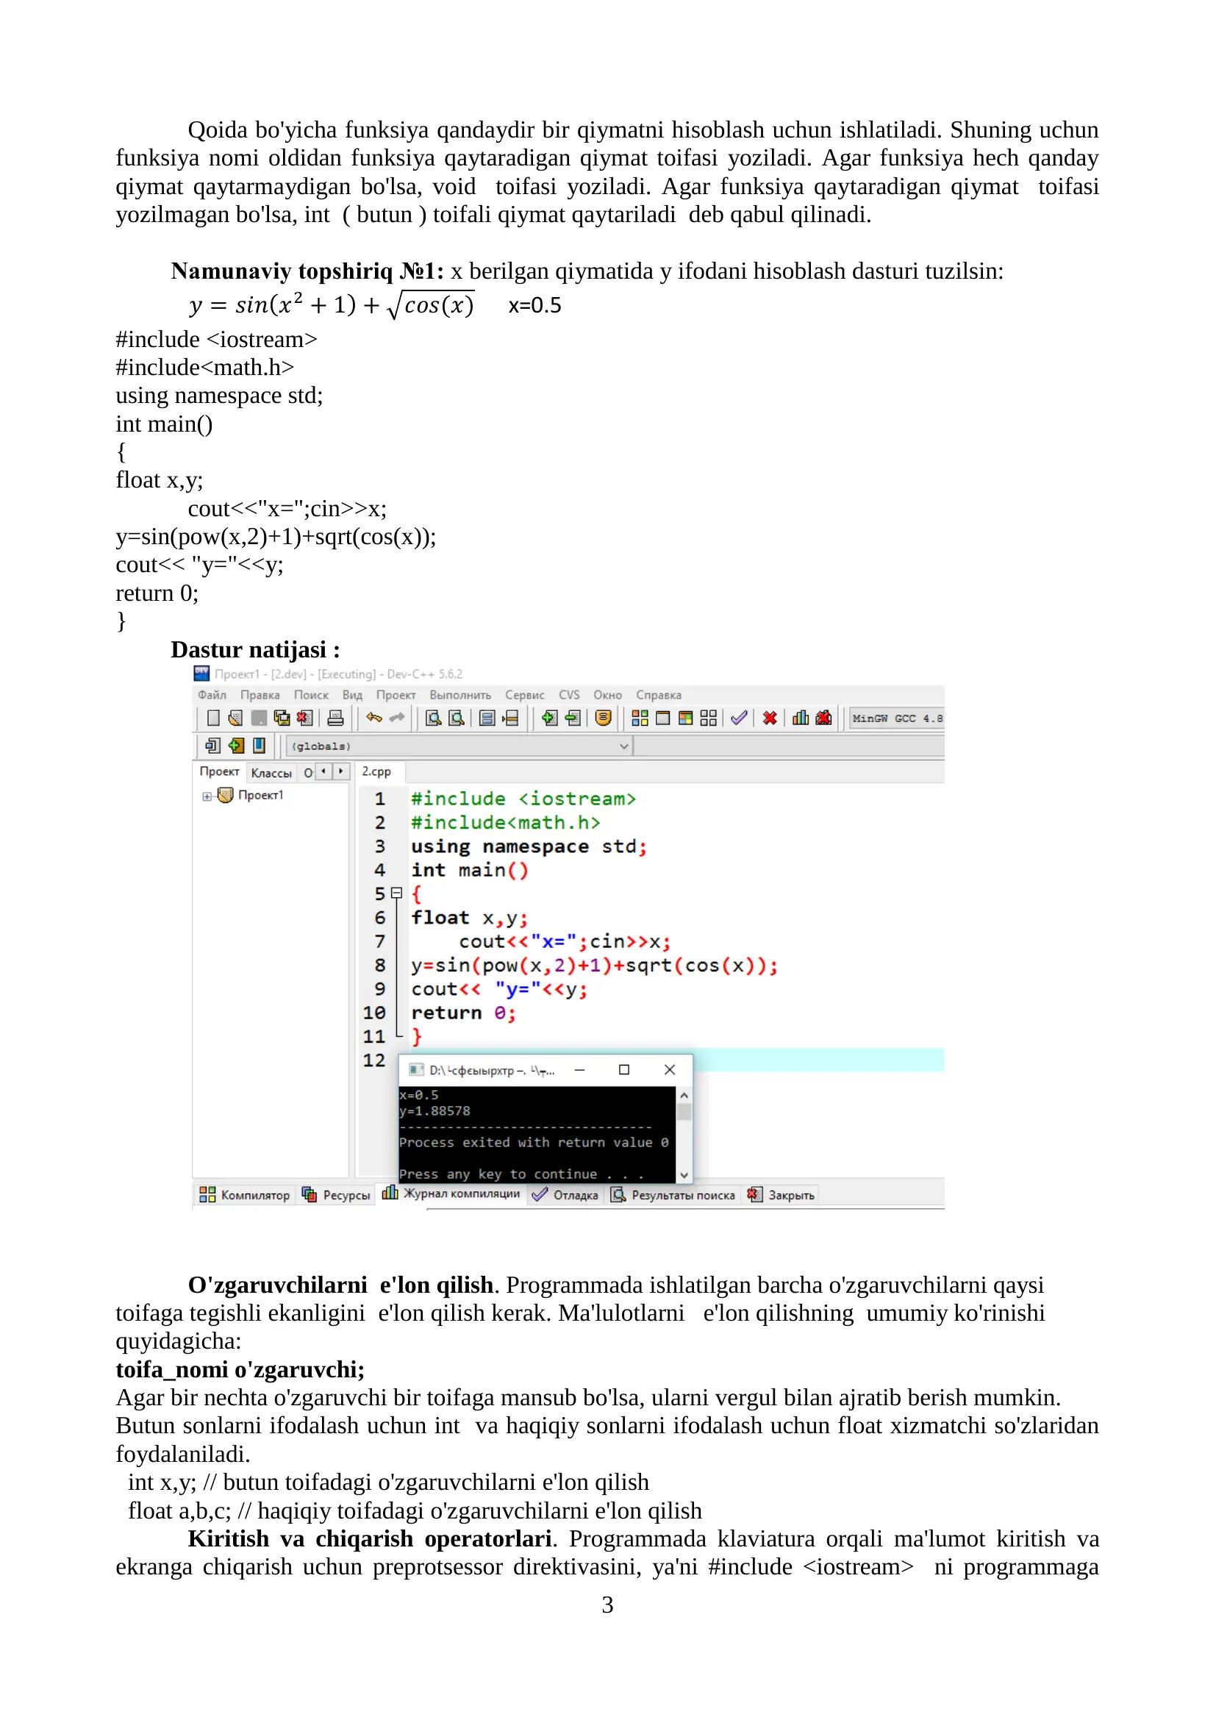Click the Undo arrow icon
Viewport: 1216px width, 1720px height.
pos(373,718)
